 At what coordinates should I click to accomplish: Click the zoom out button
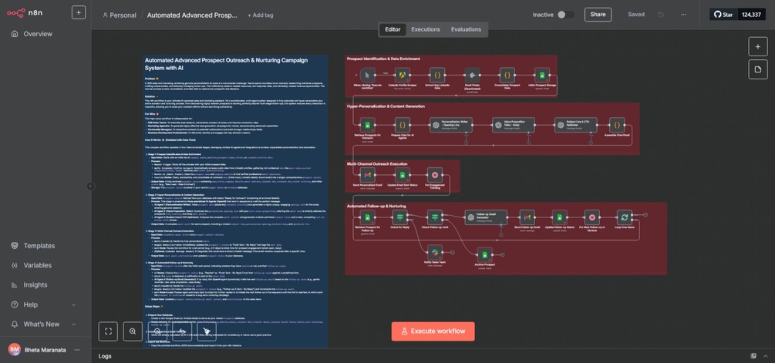(x=157, y=331)
